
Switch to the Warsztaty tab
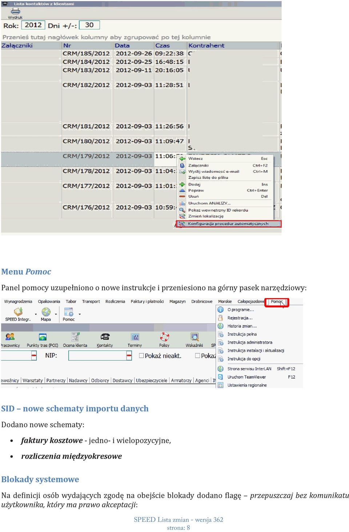pyautogui.click(x=33, y=380)
